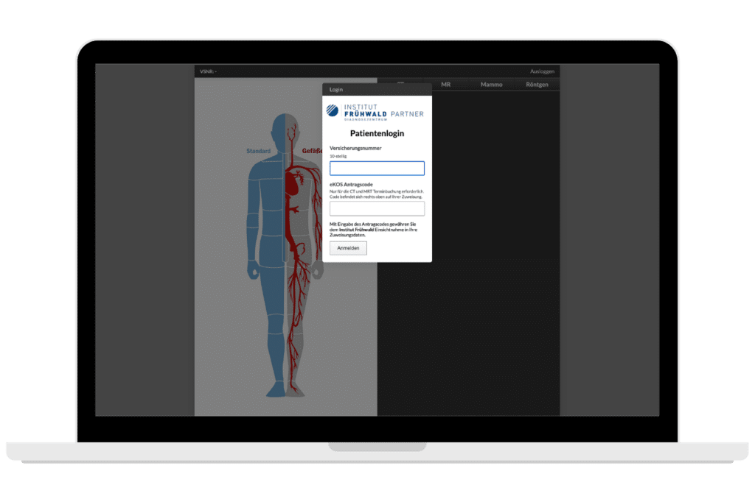This screenshot has width=755, height=502.
Task: Click the red Gefäße label
Action: click(312, 151)
